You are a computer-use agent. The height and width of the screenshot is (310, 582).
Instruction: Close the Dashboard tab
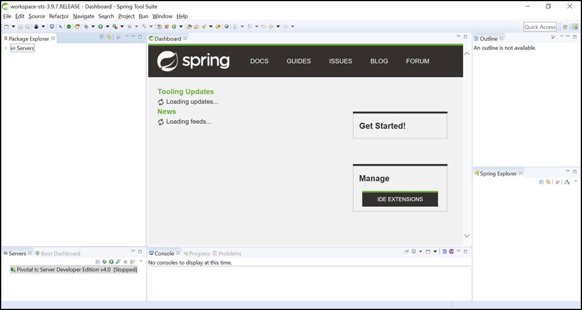tap(185, 38)
